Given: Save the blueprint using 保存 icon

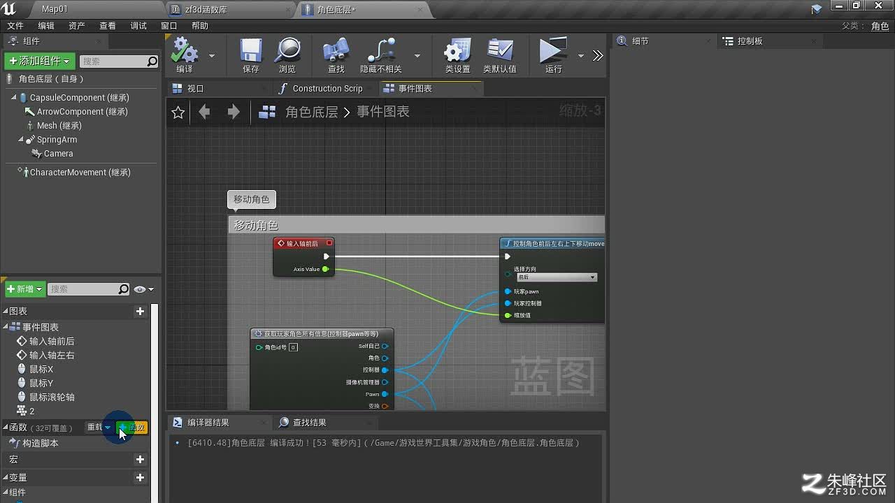Looking at the screenshot, I should click(x=251, y=54).
